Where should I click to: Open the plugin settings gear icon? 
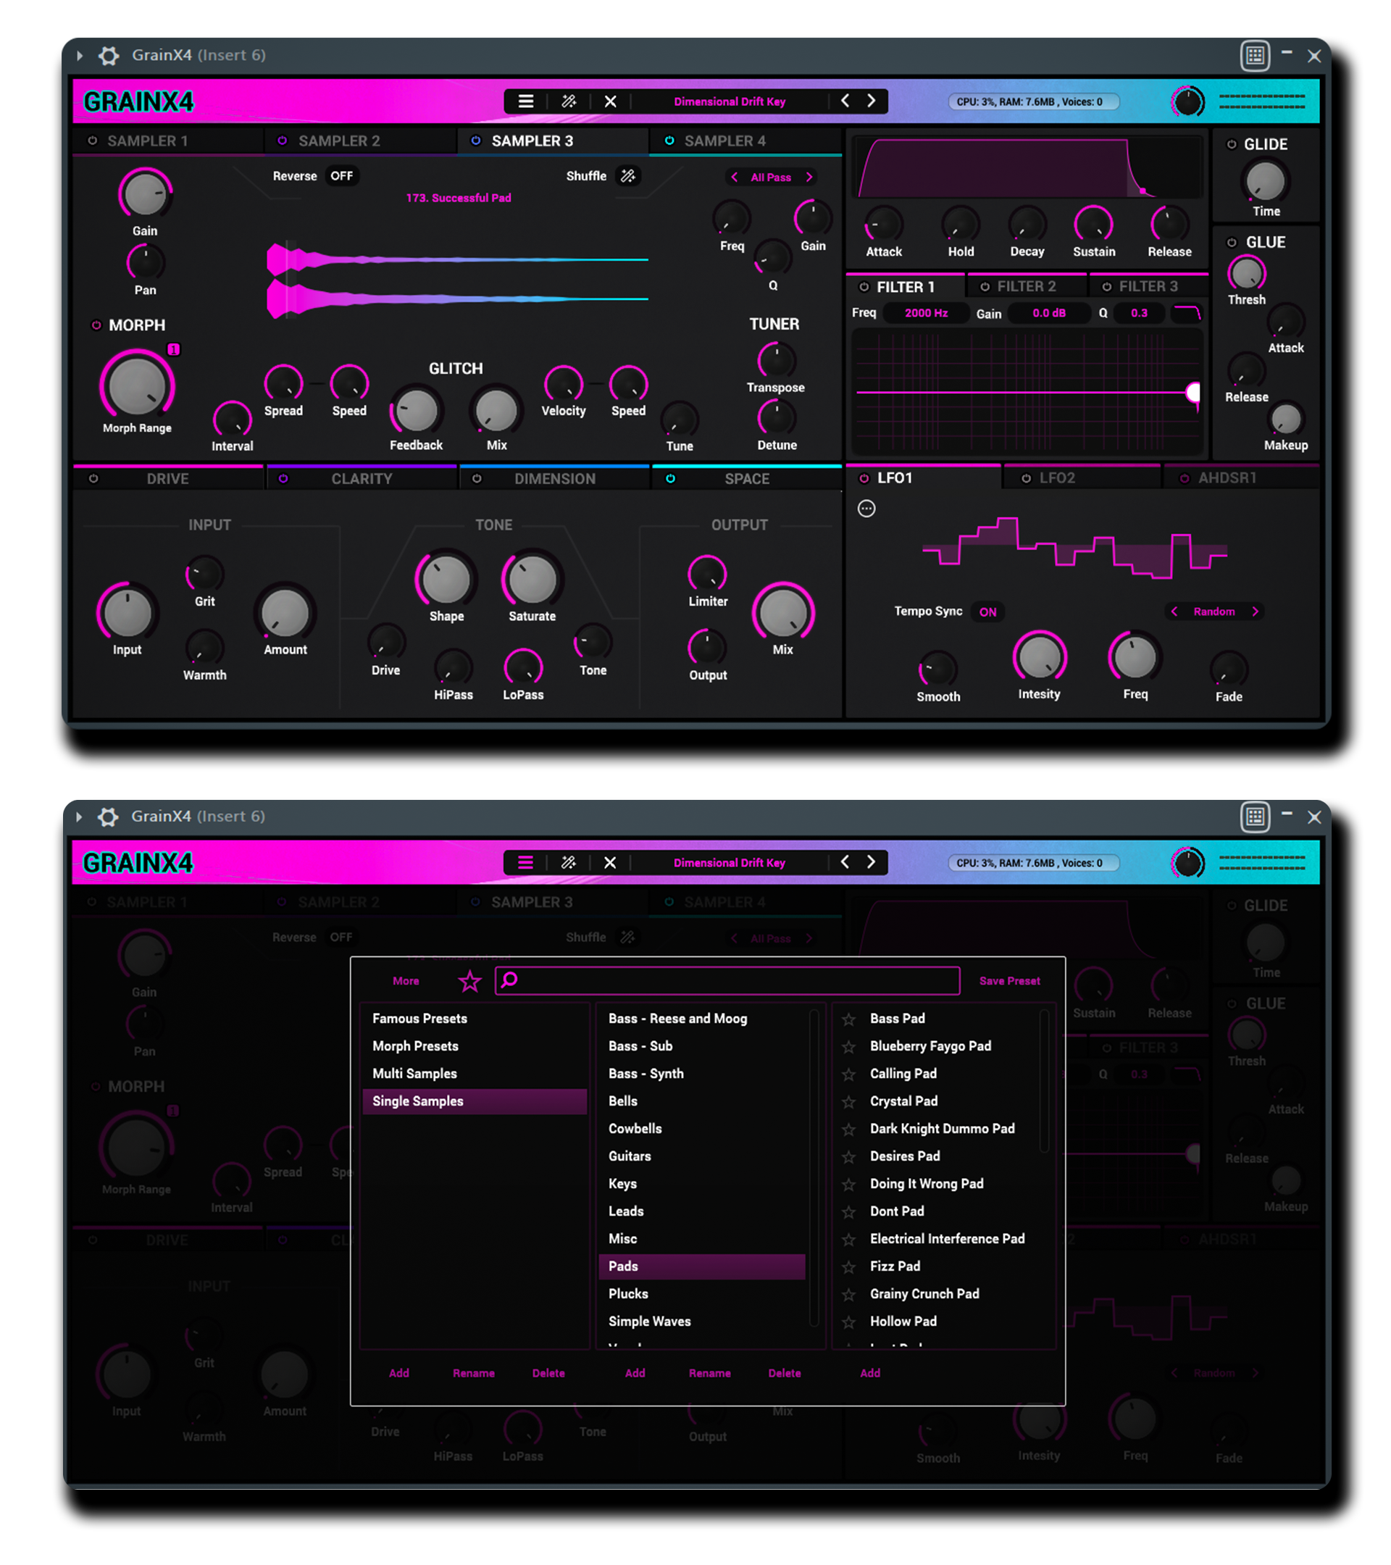click(109, 55)
